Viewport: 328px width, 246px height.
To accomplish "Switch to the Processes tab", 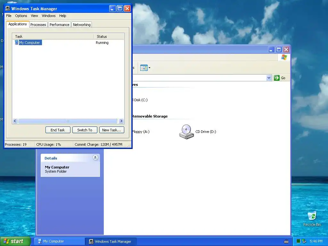I will click(38, 25).
